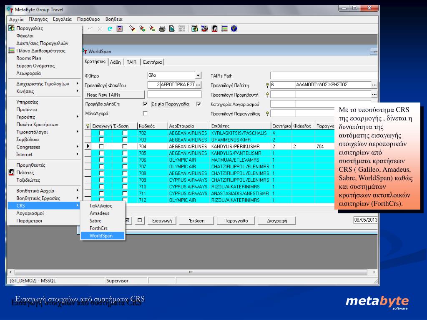Click the lightbulb beside Προεπιλογή Παραγγελίας
427x320 pixels.
tap(267, 114)
